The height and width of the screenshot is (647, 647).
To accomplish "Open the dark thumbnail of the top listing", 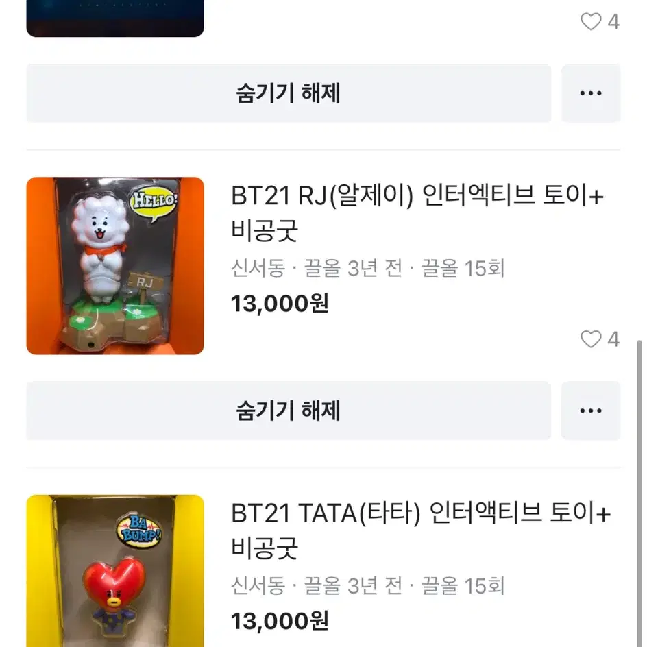I will (x=115, y=18).
